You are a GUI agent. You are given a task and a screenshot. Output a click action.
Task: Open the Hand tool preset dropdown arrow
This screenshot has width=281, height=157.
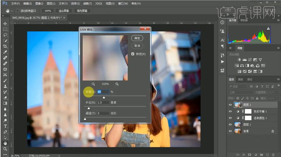pos(11,11)
